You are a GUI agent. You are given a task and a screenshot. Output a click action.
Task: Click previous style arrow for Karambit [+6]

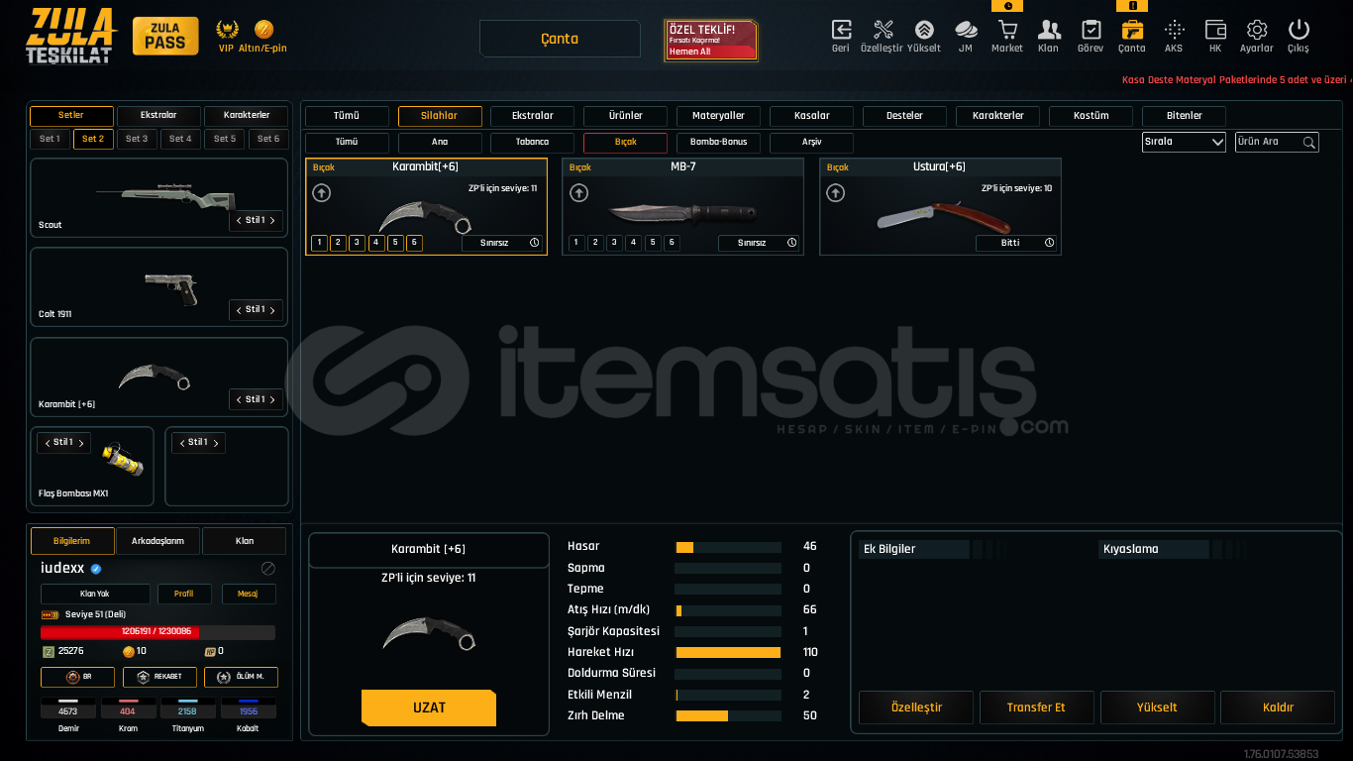[238, 400]
